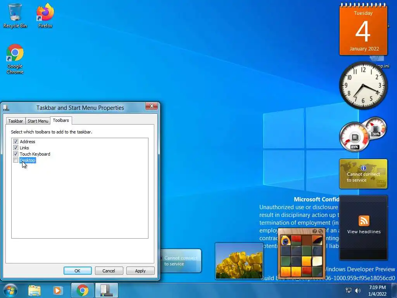Launch Windows Media Player from taskbar
Screen dimensions: 397x298
pos(58,290)
